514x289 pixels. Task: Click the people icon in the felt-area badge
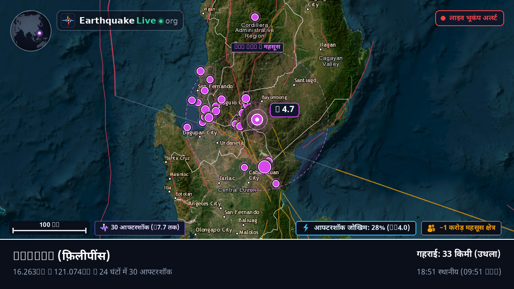431,228
